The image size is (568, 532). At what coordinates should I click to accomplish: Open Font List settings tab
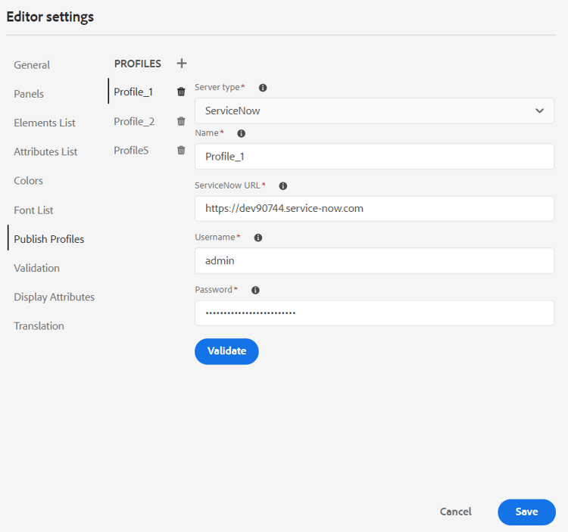tap(33, 210)
